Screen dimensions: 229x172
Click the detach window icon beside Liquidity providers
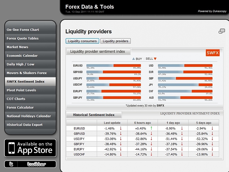click(222, 31)
